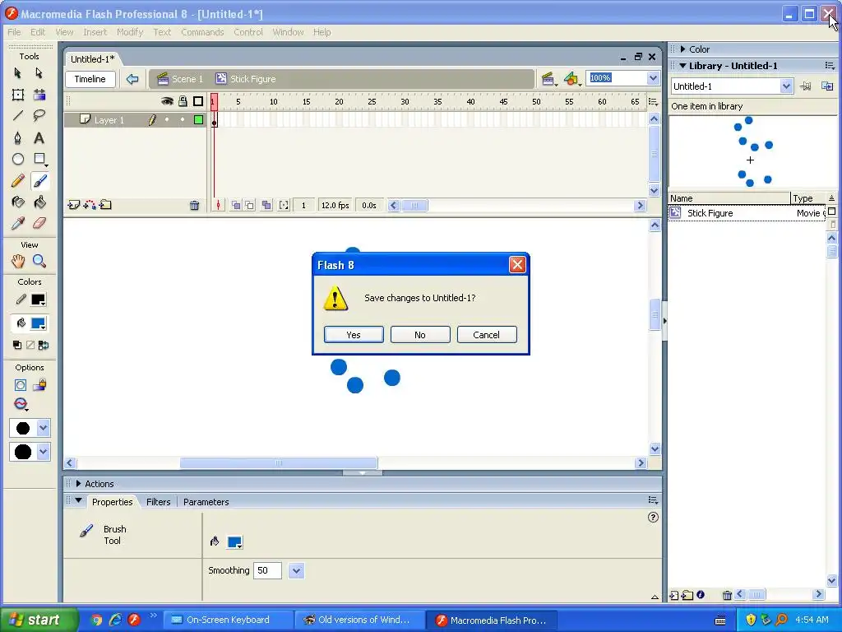This screenshot has height=632, width=842.
Task: Select the Text tool
Action: [x=39, y=138]
